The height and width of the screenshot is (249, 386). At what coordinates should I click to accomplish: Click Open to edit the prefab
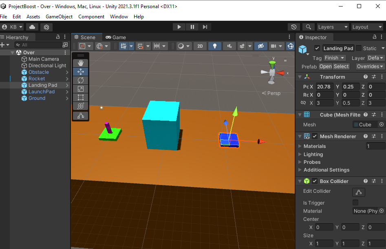tap(326, 66)
